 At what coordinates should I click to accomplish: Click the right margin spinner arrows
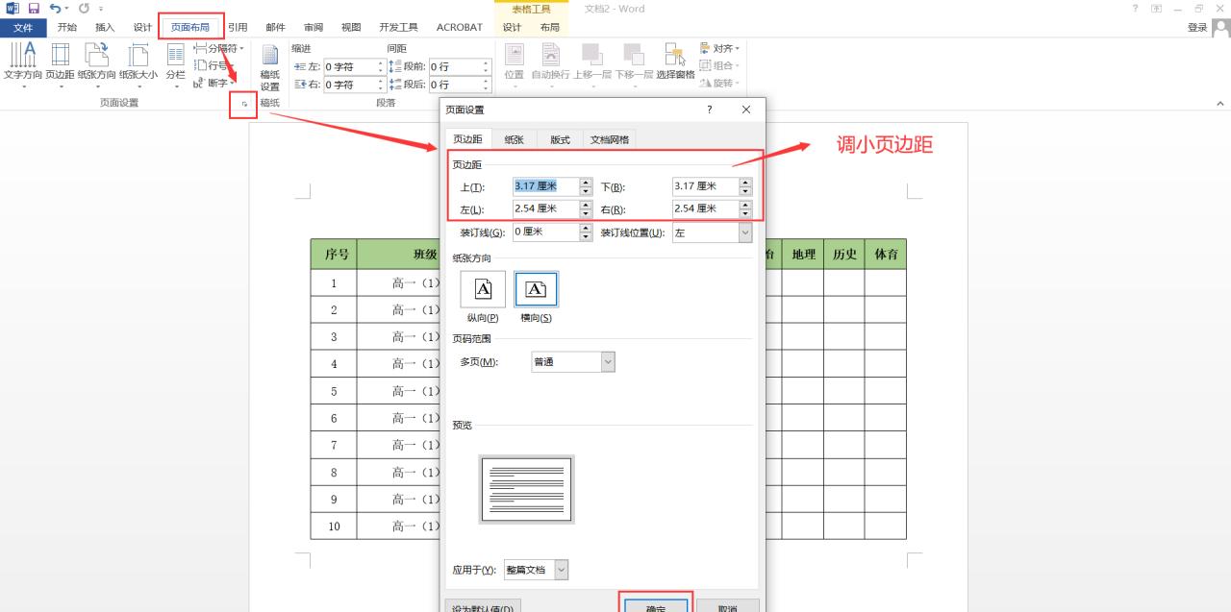coord(745,208)
